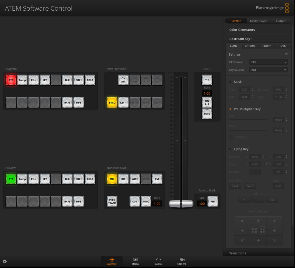The image size is (295, 268).
Task: Expand the Transitions palette section
Action: (238, 253)
